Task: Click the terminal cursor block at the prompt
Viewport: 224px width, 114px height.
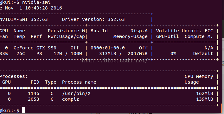Action: (23, 110)
